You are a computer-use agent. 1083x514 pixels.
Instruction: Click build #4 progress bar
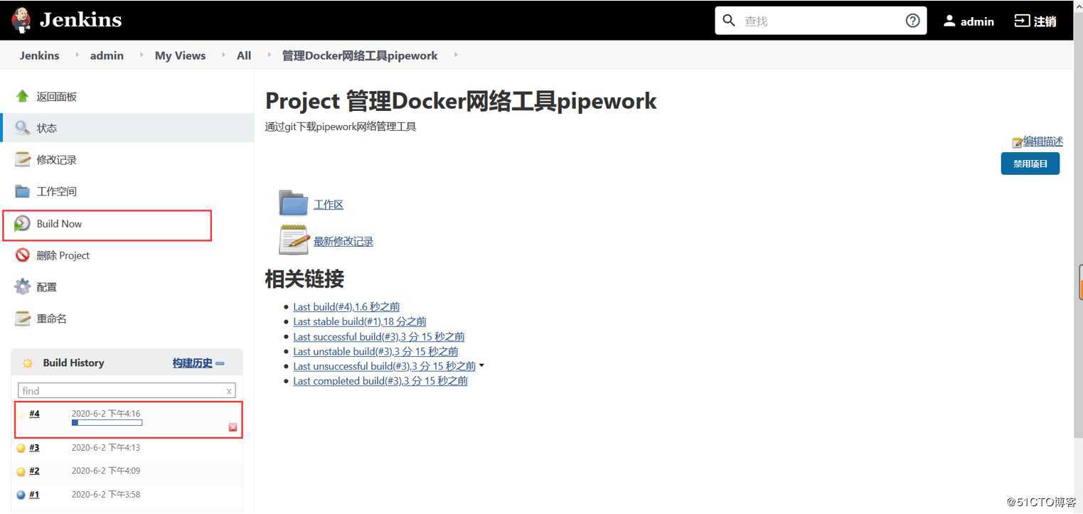(x=107, y=423)
